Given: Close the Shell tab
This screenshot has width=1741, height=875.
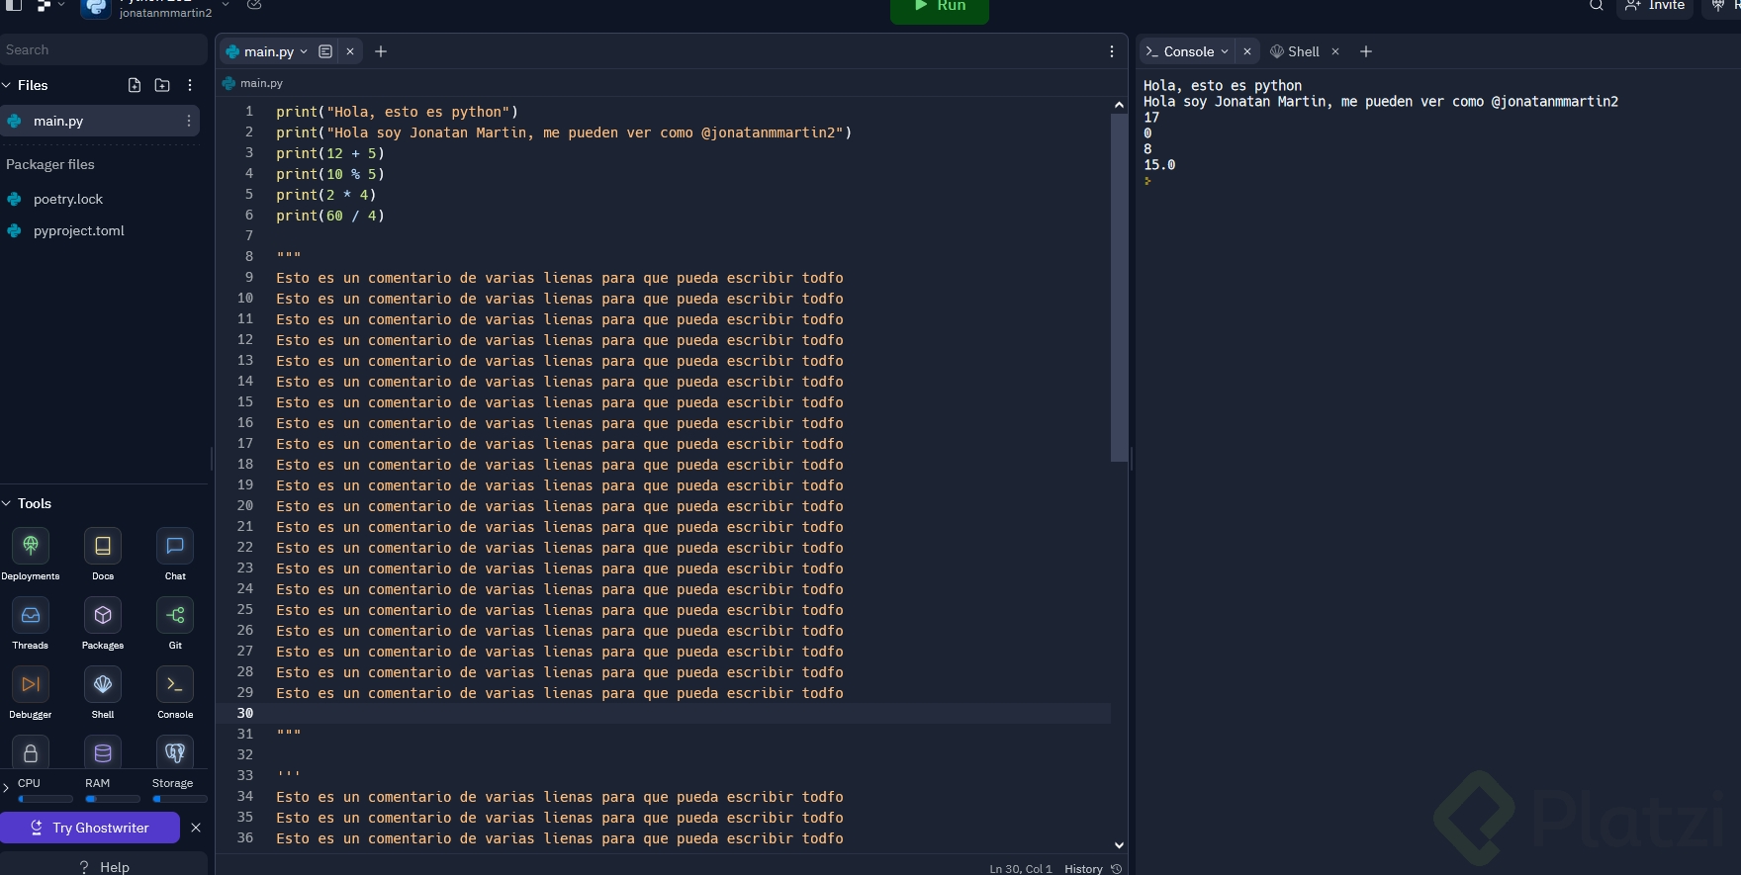Looking at the screenshot, I should pos(1335,51).
